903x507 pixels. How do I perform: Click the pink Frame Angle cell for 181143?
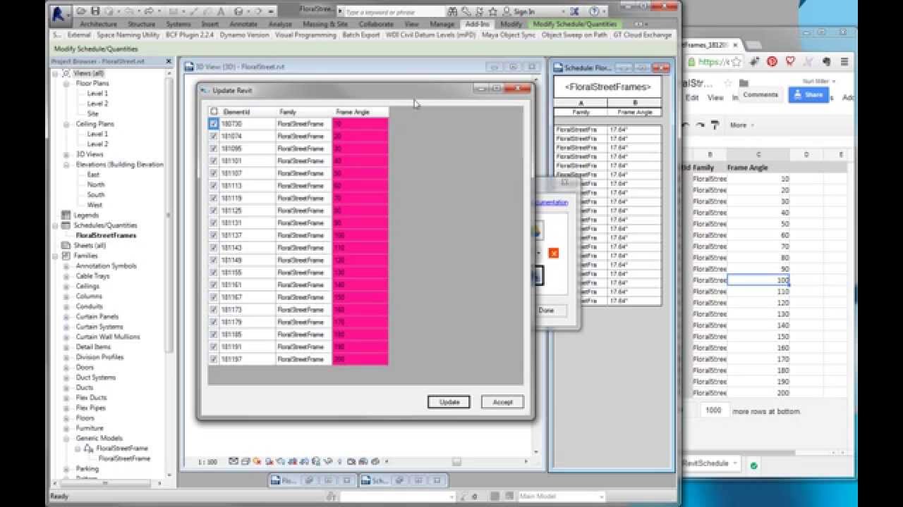click(360, 248)
